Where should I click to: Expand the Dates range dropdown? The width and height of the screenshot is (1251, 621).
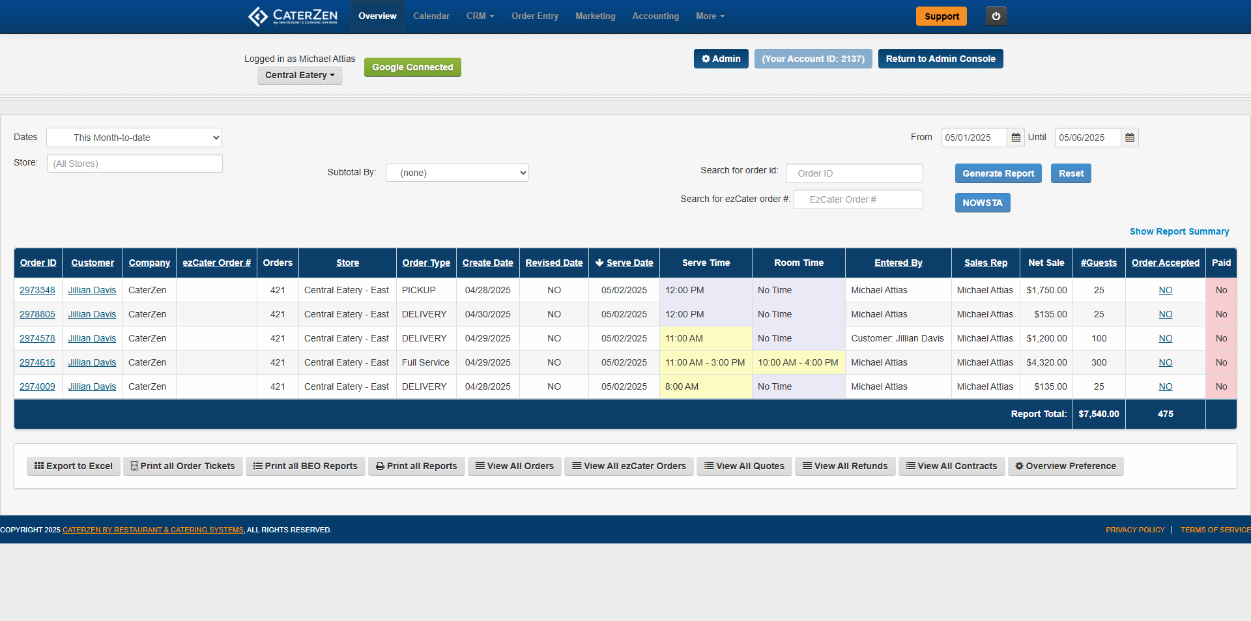[x=134, y=137]
